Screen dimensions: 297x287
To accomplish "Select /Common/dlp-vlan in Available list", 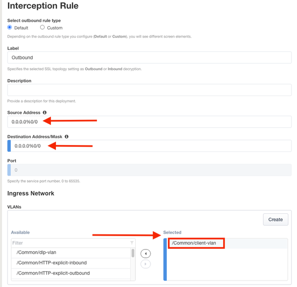I will point(69,253).
